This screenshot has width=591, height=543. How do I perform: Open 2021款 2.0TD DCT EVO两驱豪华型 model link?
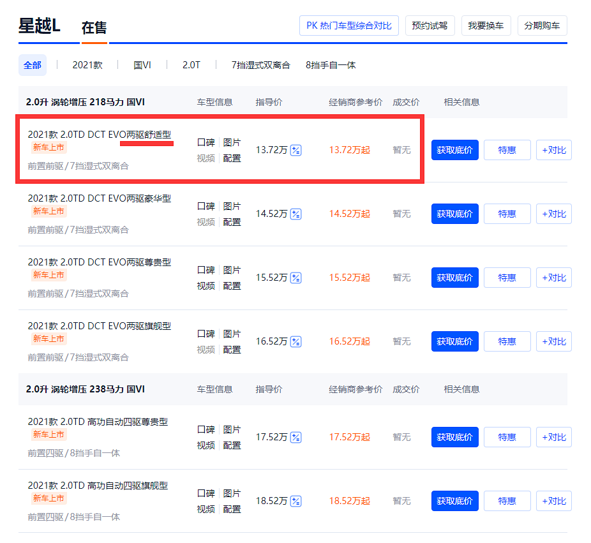click(100, 198)
